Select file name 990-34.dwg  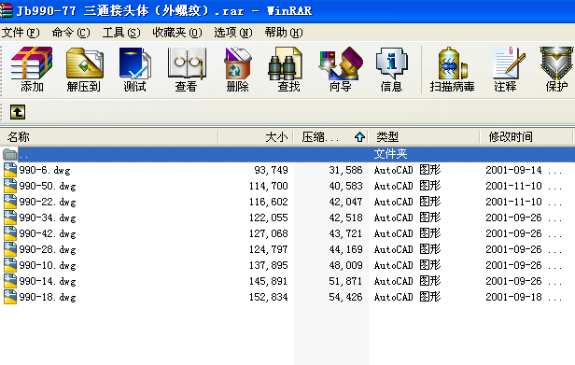(48, 218)
